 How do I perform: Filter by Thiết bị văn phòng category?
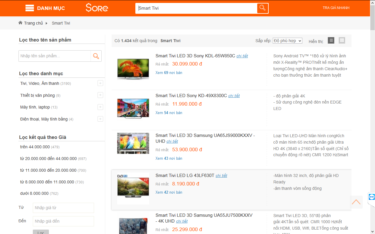click(x=37, y=95)
